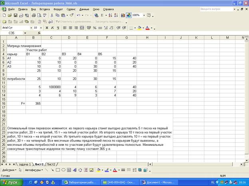This screenshot has height=186, width=249.
Task: Open the Borders dropdown arrow
Action: tap(135, 28)
